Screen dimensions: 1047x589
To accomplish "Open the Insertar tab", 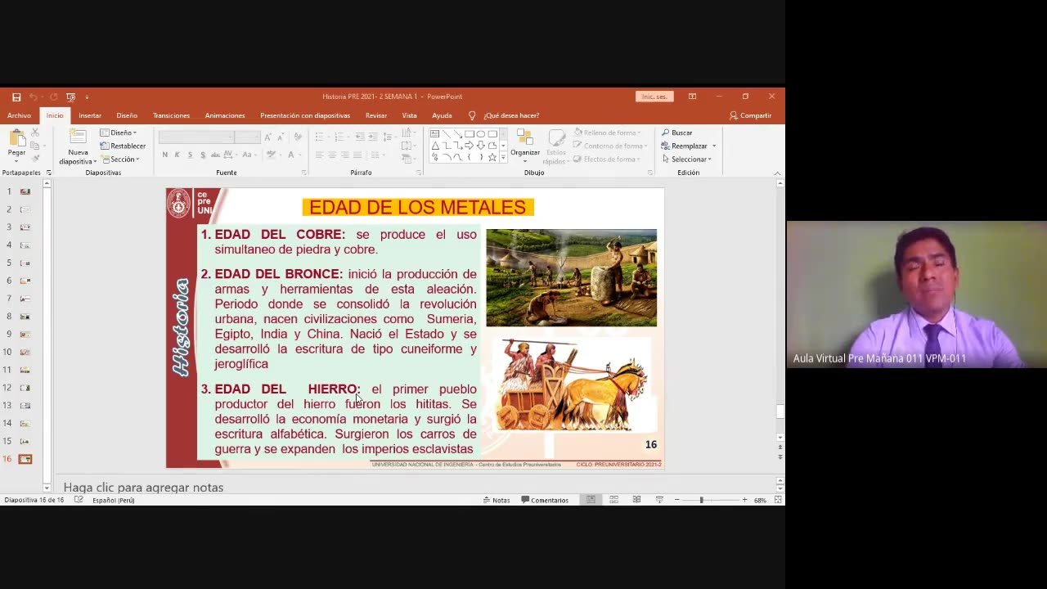I will tap(90, 115).
